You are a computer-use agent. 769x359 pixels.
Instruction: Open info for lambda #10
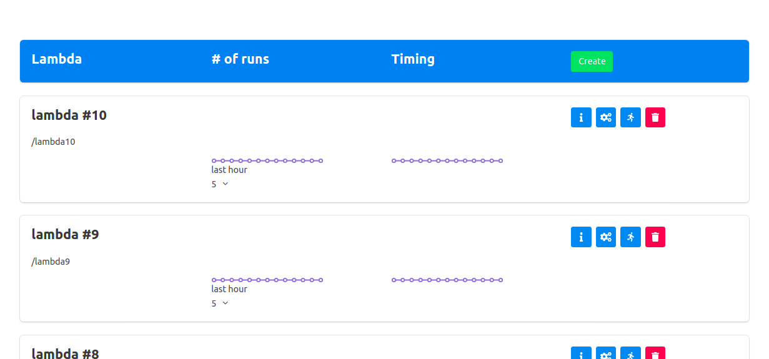[581, 117]
